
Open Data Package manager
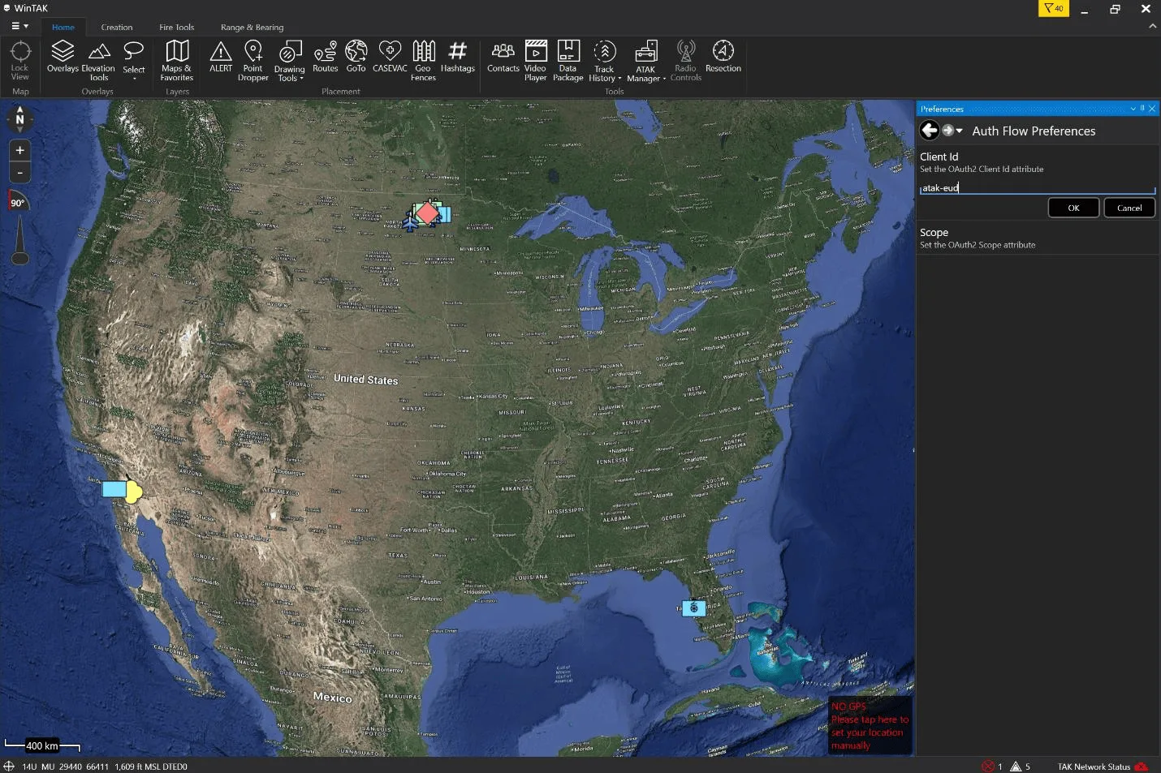(568, 61)
